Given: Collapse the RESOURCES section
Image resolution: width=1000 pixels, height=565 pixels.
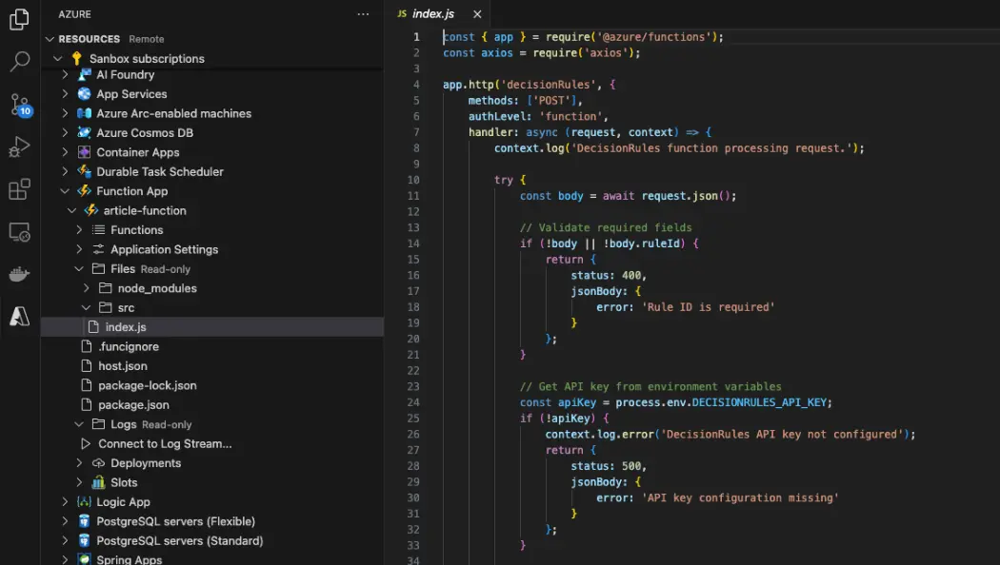Looking at the screenshot, I should click(x=50, y=39).
